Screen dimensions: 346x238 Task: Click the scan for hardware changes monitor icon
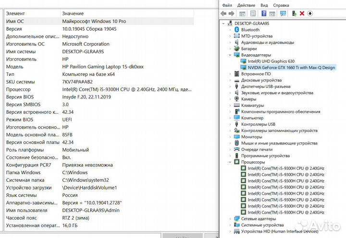(x=283, y=13)
